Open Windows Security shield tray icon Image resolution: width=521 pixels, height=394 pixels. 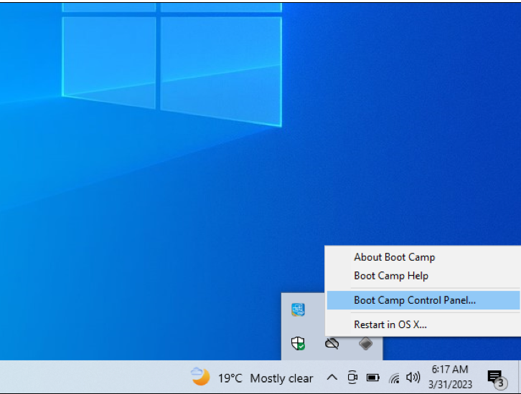point(298,343)
